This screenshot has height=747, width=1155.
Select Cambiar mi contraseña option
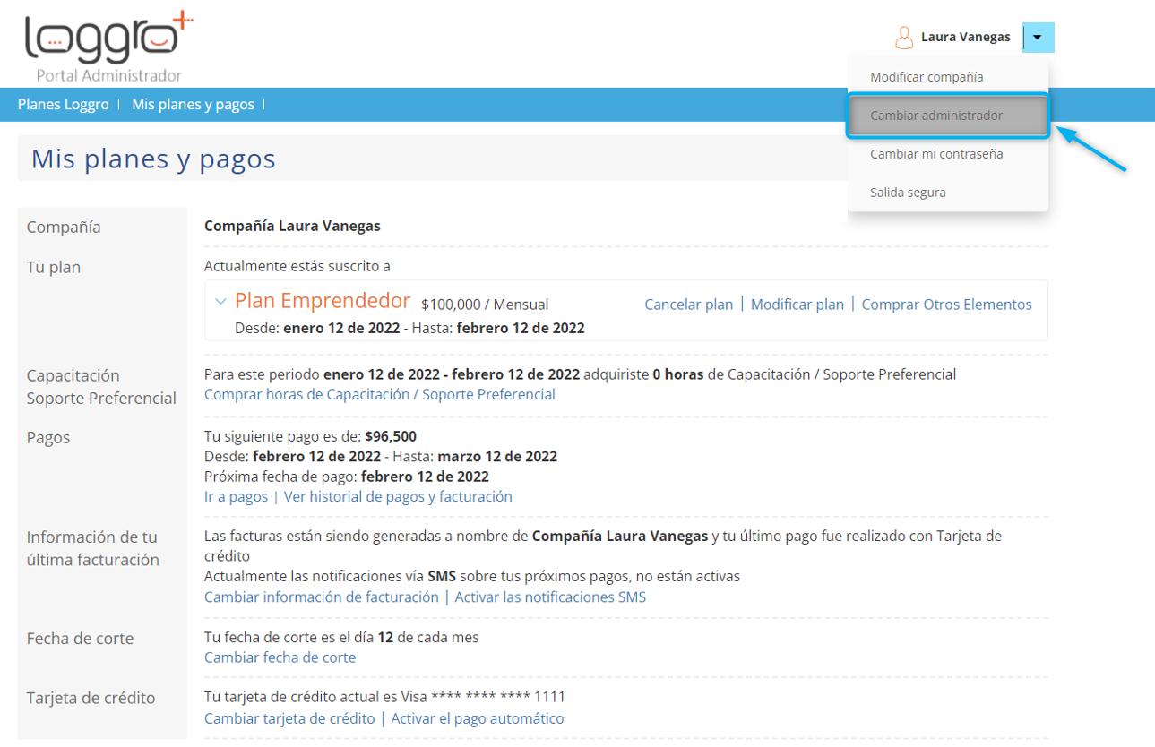tap(936, 154)
